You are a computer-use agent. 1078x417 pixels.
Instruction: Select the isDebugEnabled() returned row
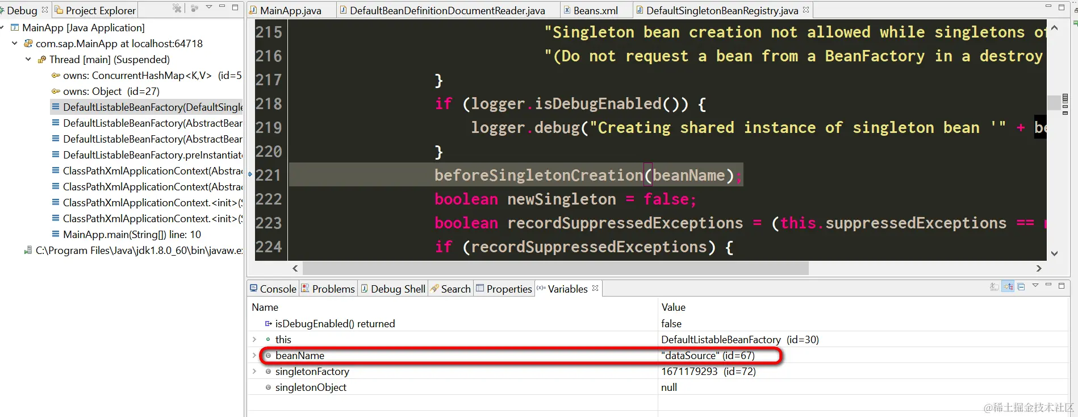click(x=658, y=323)
